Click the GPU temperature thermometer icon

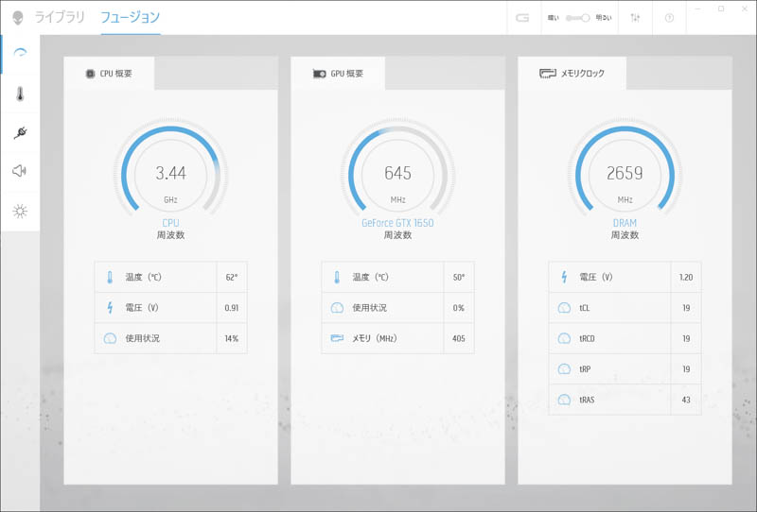[337, 277]
